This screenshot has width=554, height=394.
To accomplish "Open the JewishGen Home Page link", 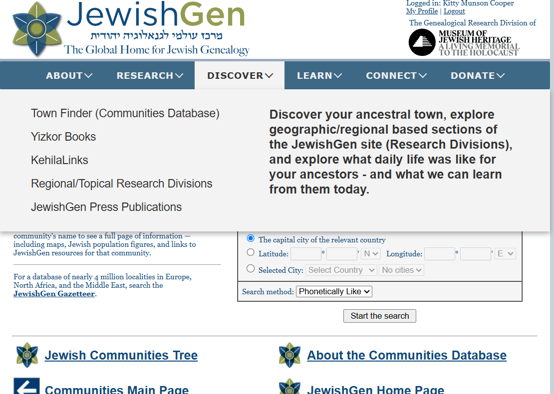I will (x=376, y=389).
